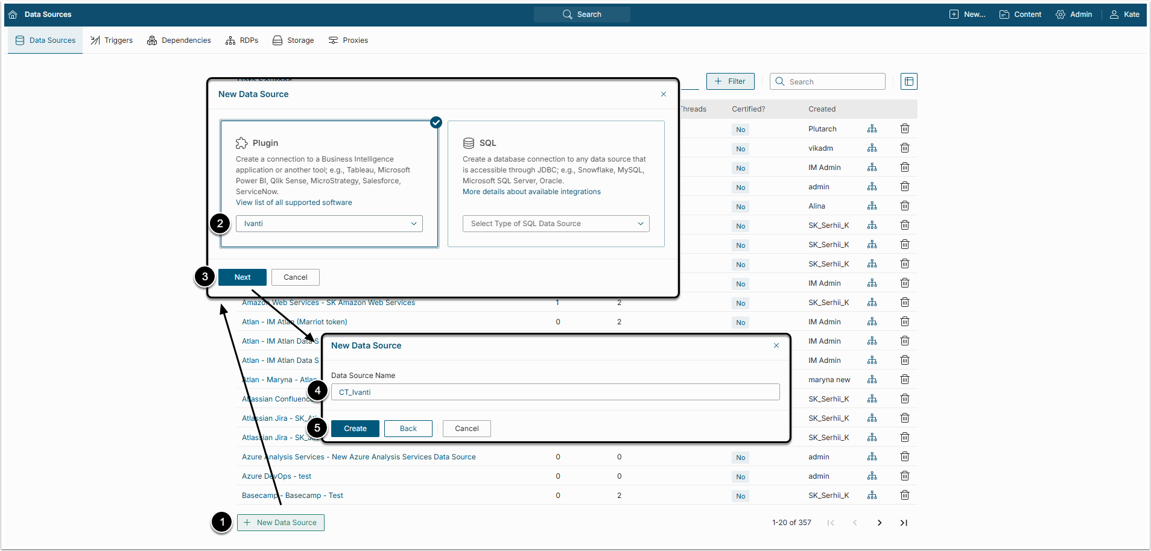Open the New... menu in the header
This screenshot has height=551, width=1151.
pos(967,14)
